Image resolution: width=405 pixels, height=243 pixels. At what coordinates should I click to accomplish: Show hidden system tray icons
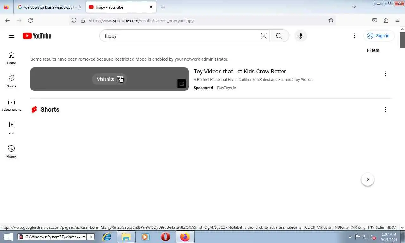[x=350, y=237]
